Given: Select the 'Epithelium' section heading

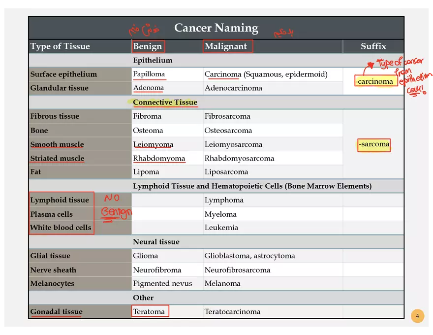Looking at the screenshot, I should pyautogui.click(x=153, y=60).
